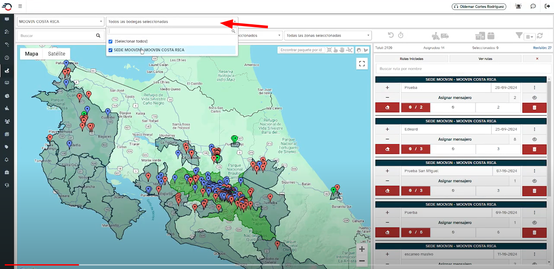Click the stopwatch timer icon

click(x=401, y=36)
